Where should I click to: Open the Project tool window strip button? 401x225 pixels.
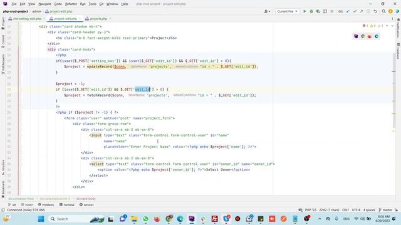coord(3,23)
